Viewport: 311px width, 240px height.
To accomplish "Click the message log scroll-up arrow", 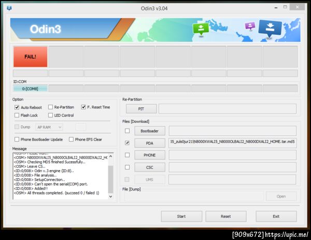I will 111,157.
